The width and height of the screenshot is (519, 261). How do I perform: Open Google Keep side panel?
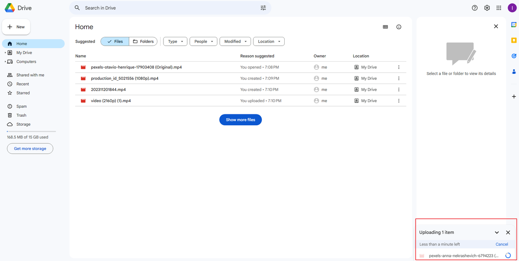pos(514,41)
